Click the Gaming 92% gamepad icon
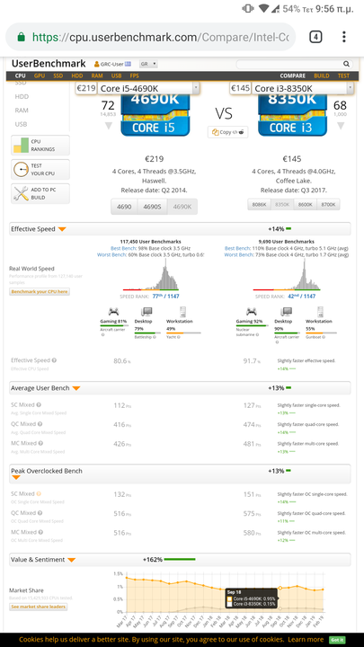This screenshot has width=364, height=647. click(x=252, y=312)
